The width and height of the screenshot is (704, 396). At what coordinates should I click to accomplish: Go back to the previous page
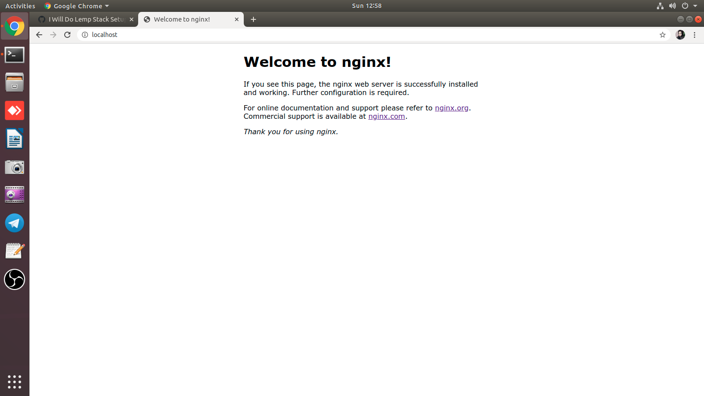pyautogui.click(x=39, y=35)
